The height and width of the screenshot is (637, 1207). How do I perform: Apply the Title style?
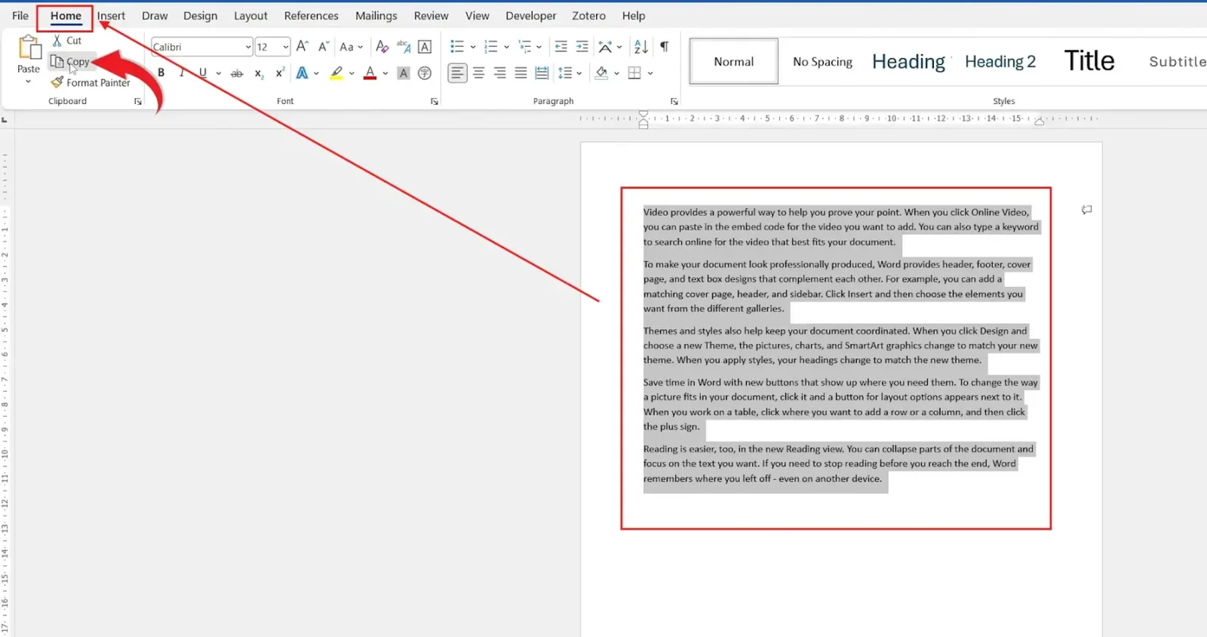tap(1089, 61)
